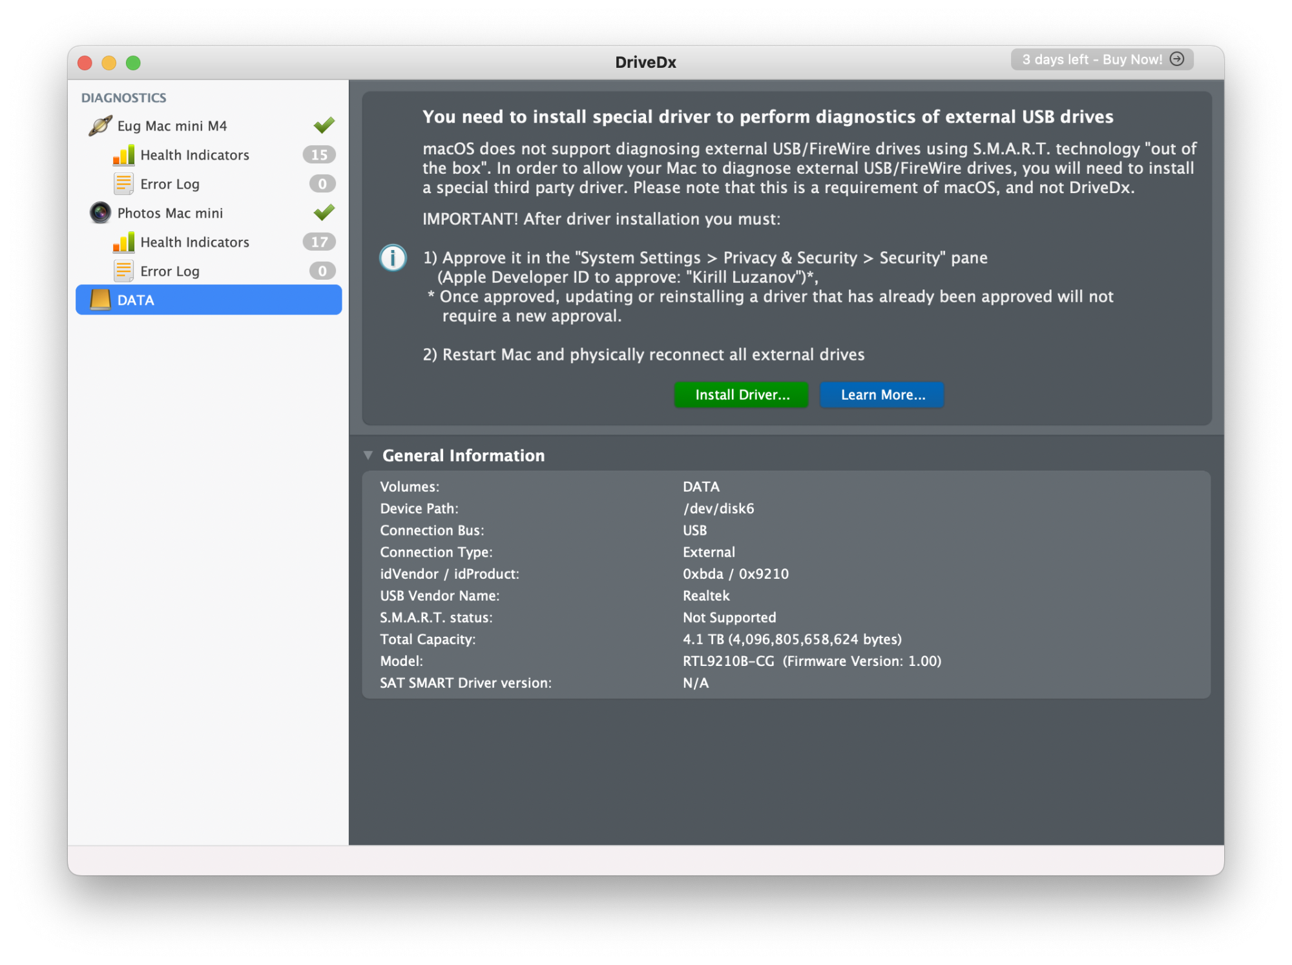Screen dimensions: 1292x965
Task: Click the 15 badge on Health Indicators
Action: [x=319, y=155]
